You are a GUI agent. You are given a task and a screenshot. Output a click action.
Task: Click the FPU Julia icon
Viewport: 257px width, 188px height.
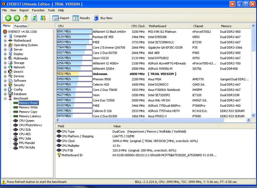pyautogui.click(x=15, y=138)
